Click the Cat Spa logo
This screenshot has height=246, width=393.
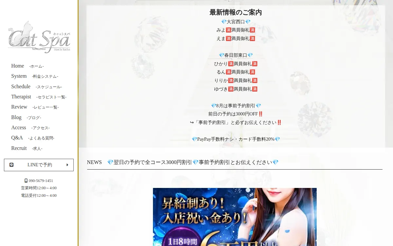[39, 37]
